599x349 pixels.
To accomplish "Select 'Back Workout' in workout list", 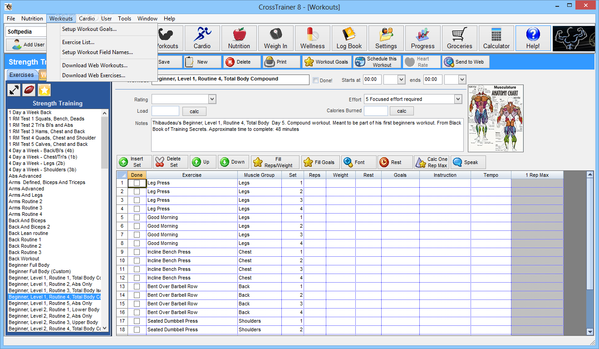I will coord(24,259).
